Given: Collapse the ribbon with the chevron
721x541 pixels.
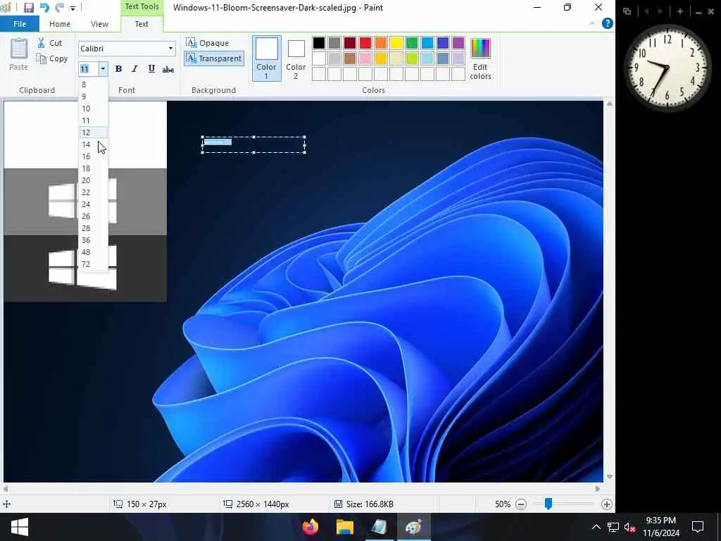Looking at the screenshot, I should point(592,23).
